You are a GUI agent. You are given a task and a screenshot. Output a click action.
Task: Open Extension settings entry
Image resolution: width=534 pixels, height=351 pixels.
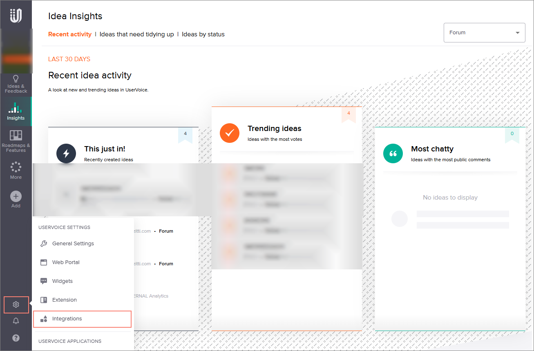pos(64,300)
